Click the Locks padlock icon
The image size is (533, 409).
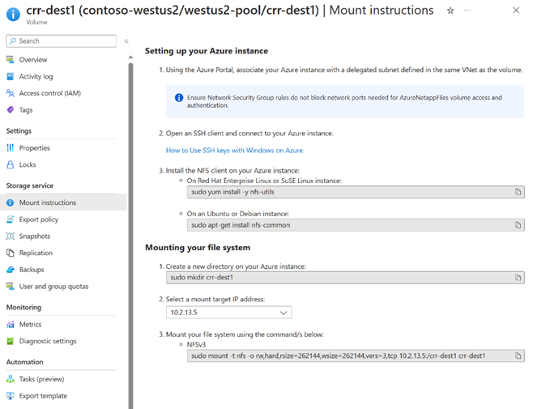(11, 164)
